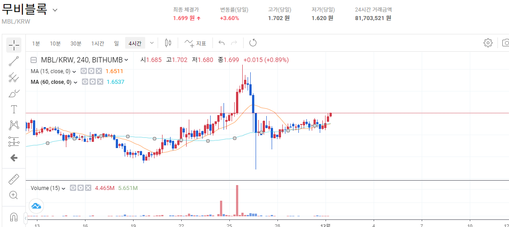Select the crosshair cursor tool
The width and height of the screenshot is (509, 227).
click(14, 45)
